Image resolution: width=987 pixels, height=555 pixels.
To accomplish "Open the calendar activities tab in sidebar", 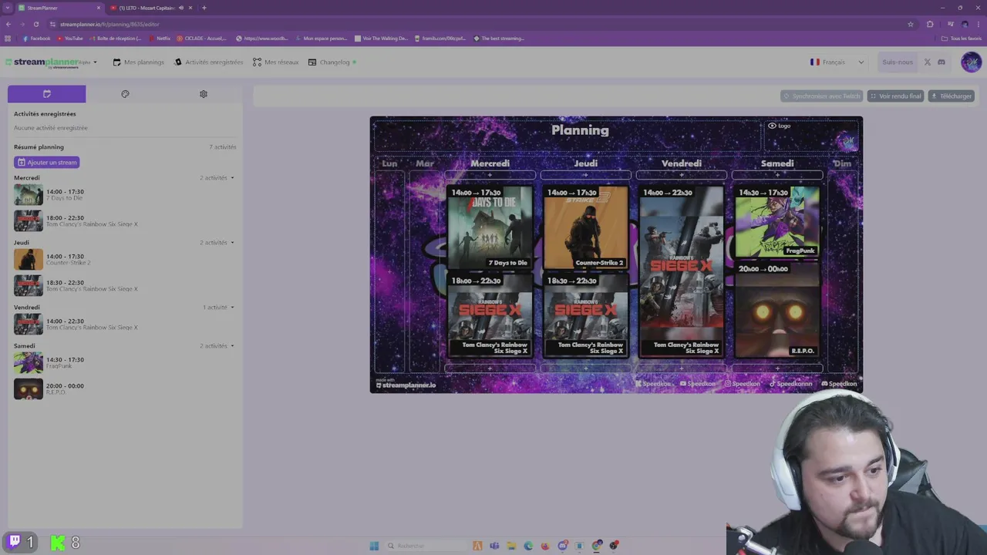I will point(46,94).
